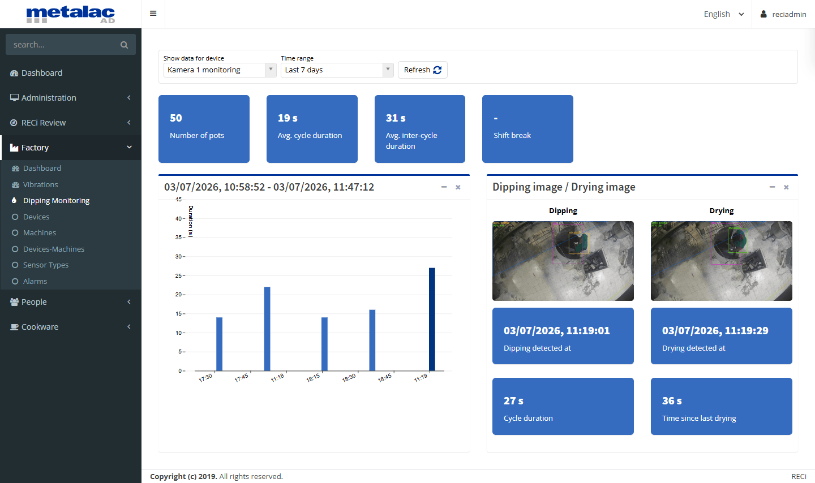Click the user icon beside reciadmin

(763, 14)
